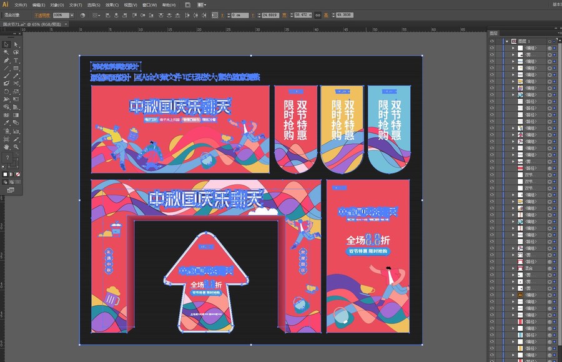Select the Mesh tool
The image size is (562, 362).
(6, 115)
